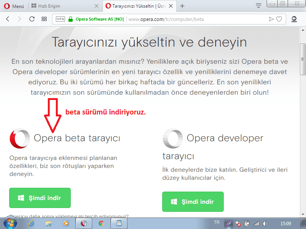Click the 'Tarayıcınızı yükseltin ve deneyin' headline
Screen dimensions: 306x229
[x=149, y=42]
